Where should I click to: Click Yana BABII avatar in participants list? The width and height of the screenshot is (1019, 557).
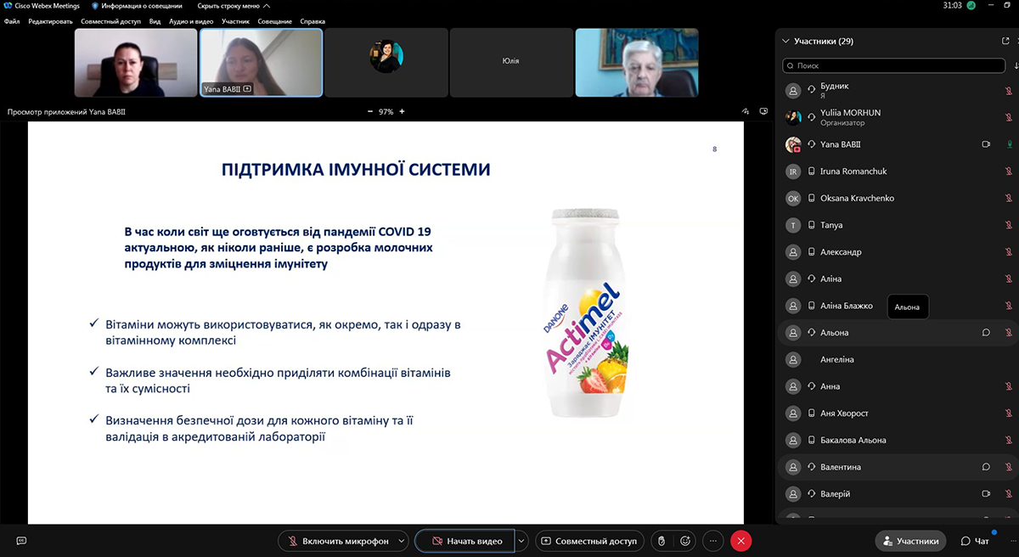793,144
